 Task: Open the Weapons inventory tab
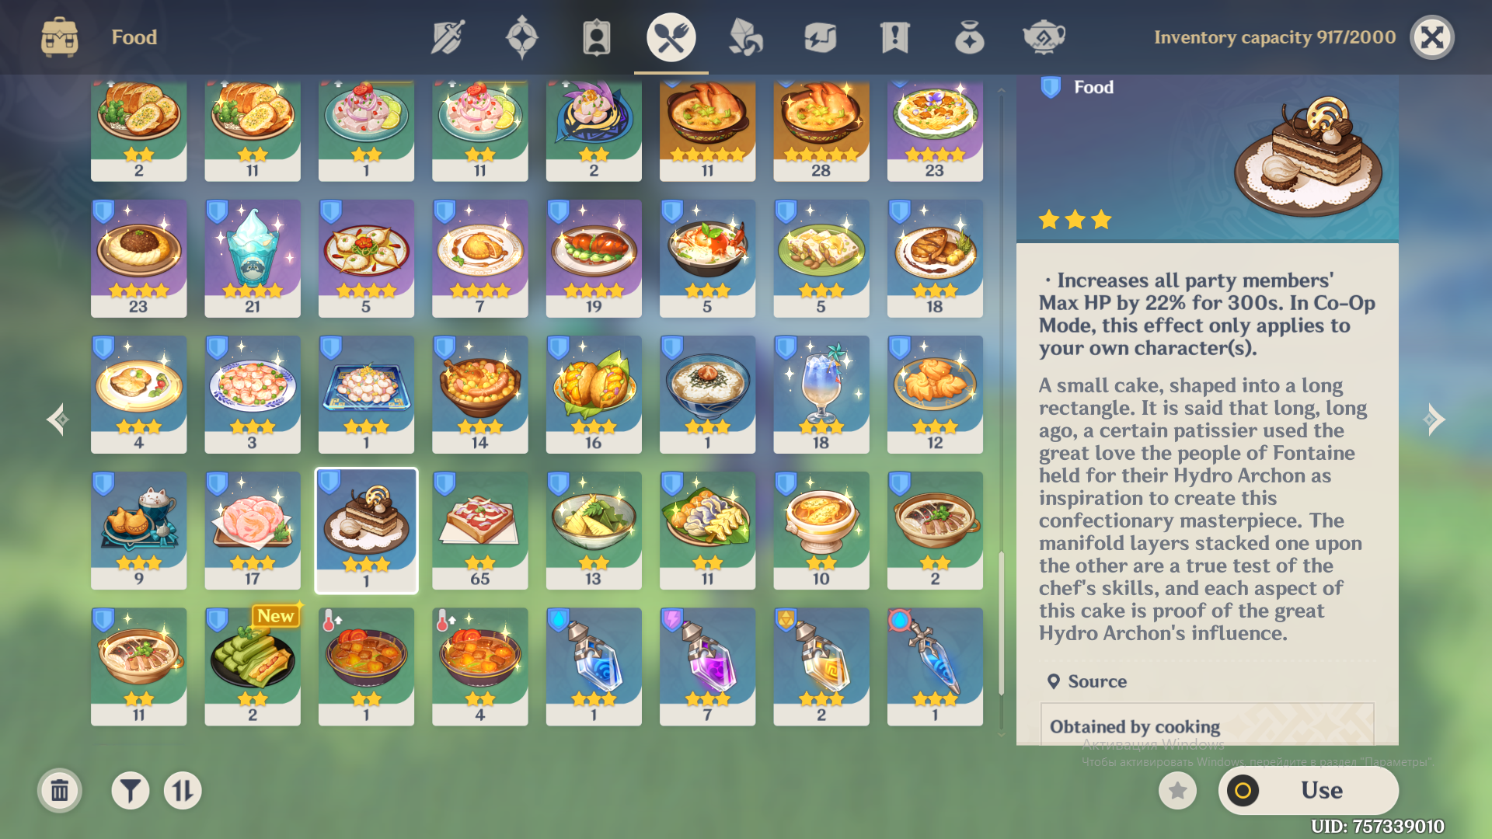click(x=448, y=37)
